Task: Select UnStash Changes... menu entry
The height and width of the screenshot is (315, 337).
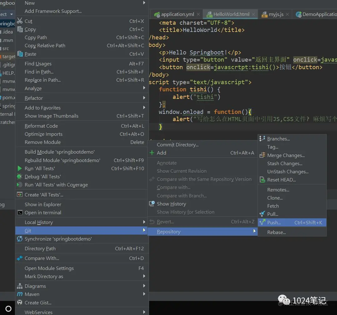Action: tap(292, 172)
